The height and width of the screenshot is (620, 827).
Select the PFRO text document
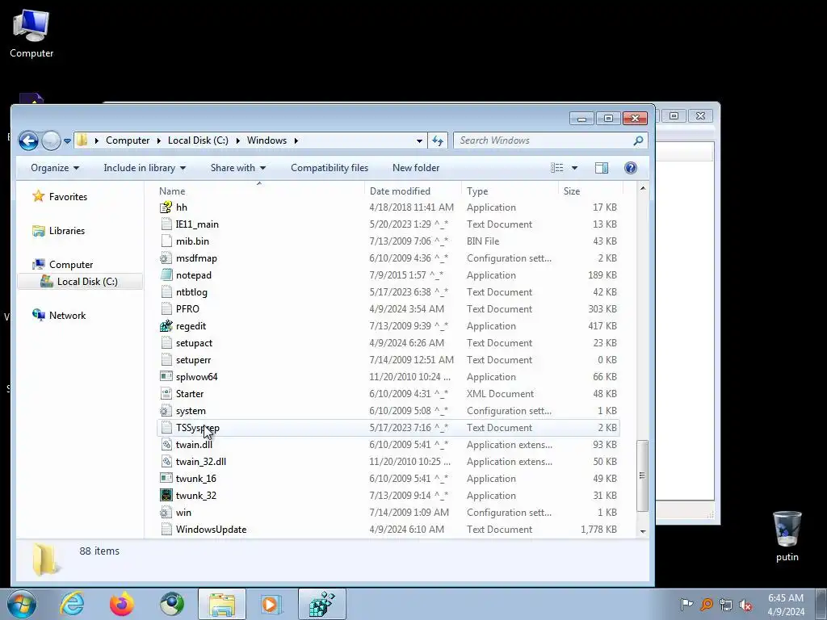pos(388,309)
